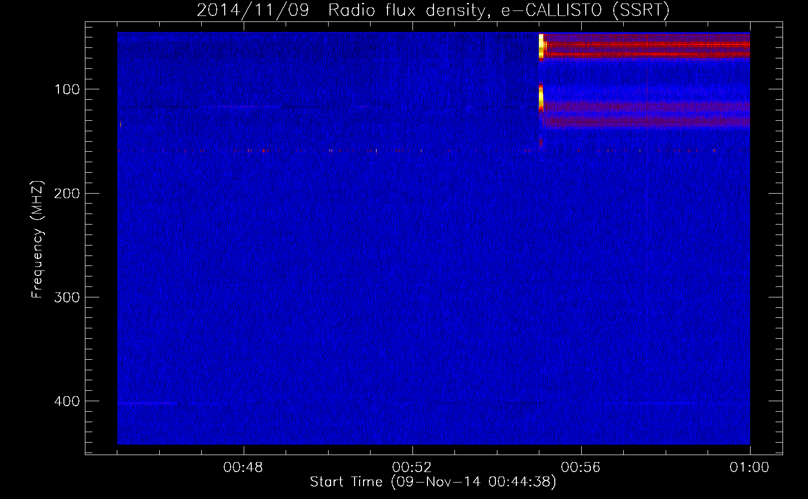Click the '00:48' time tick label
This screenshot has height=499, width=808.
(x=243, y=468)
